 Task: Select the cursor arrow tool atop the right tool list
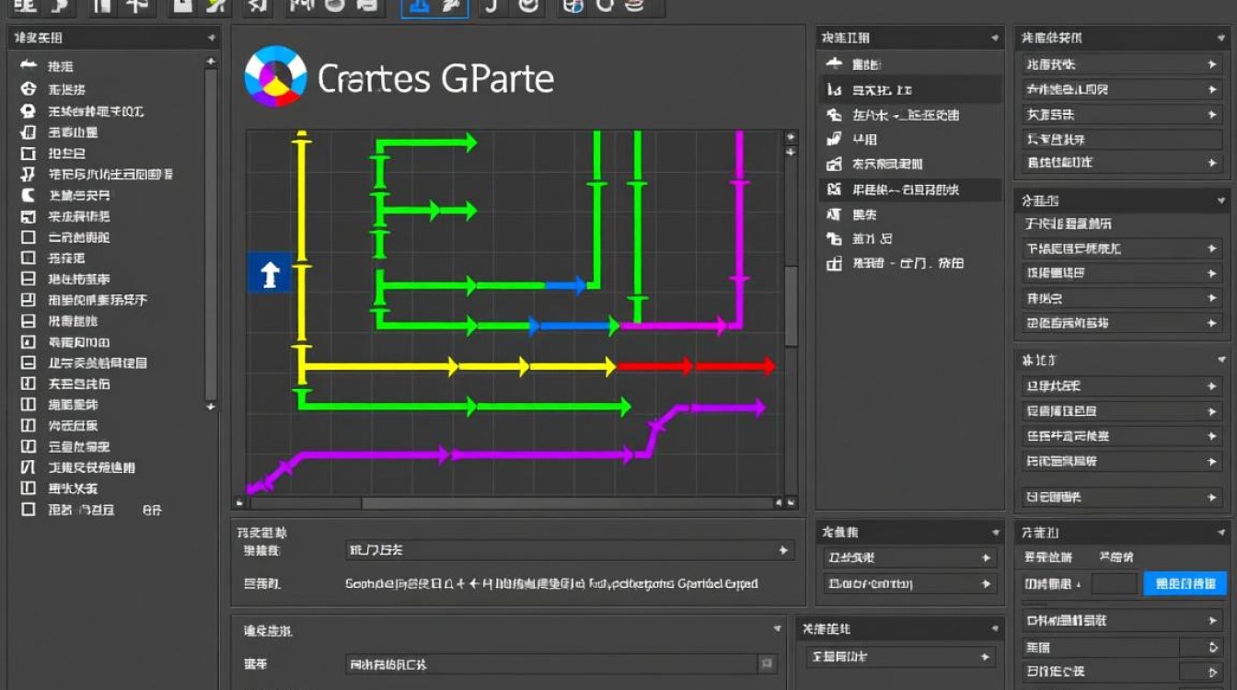833,63
